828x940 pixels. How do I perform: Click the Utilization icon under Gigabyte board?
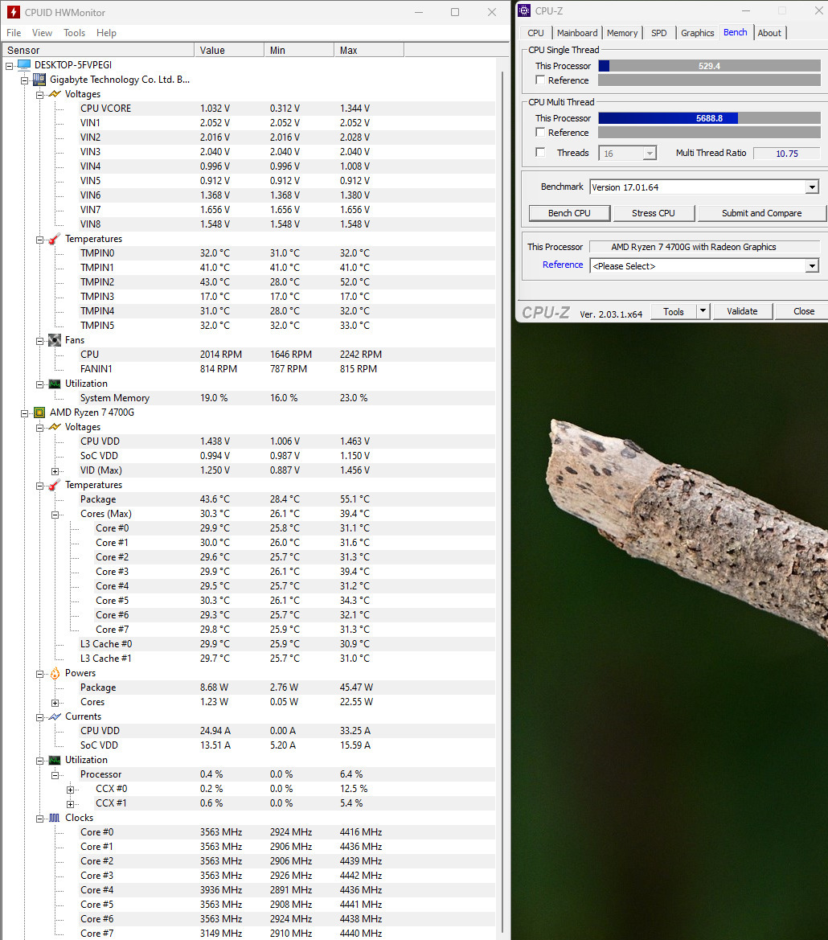pos(55,384)
